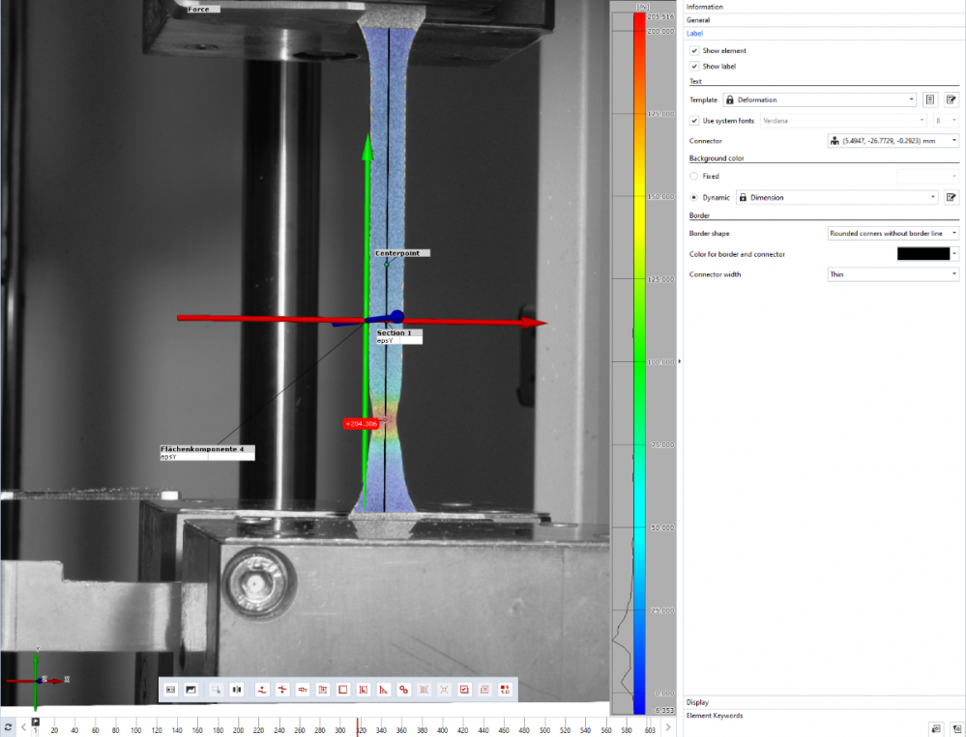Open the Connector width dropdown
This screenshot has width=966, height=737.
pyautogui.click(x=893, y=274)
